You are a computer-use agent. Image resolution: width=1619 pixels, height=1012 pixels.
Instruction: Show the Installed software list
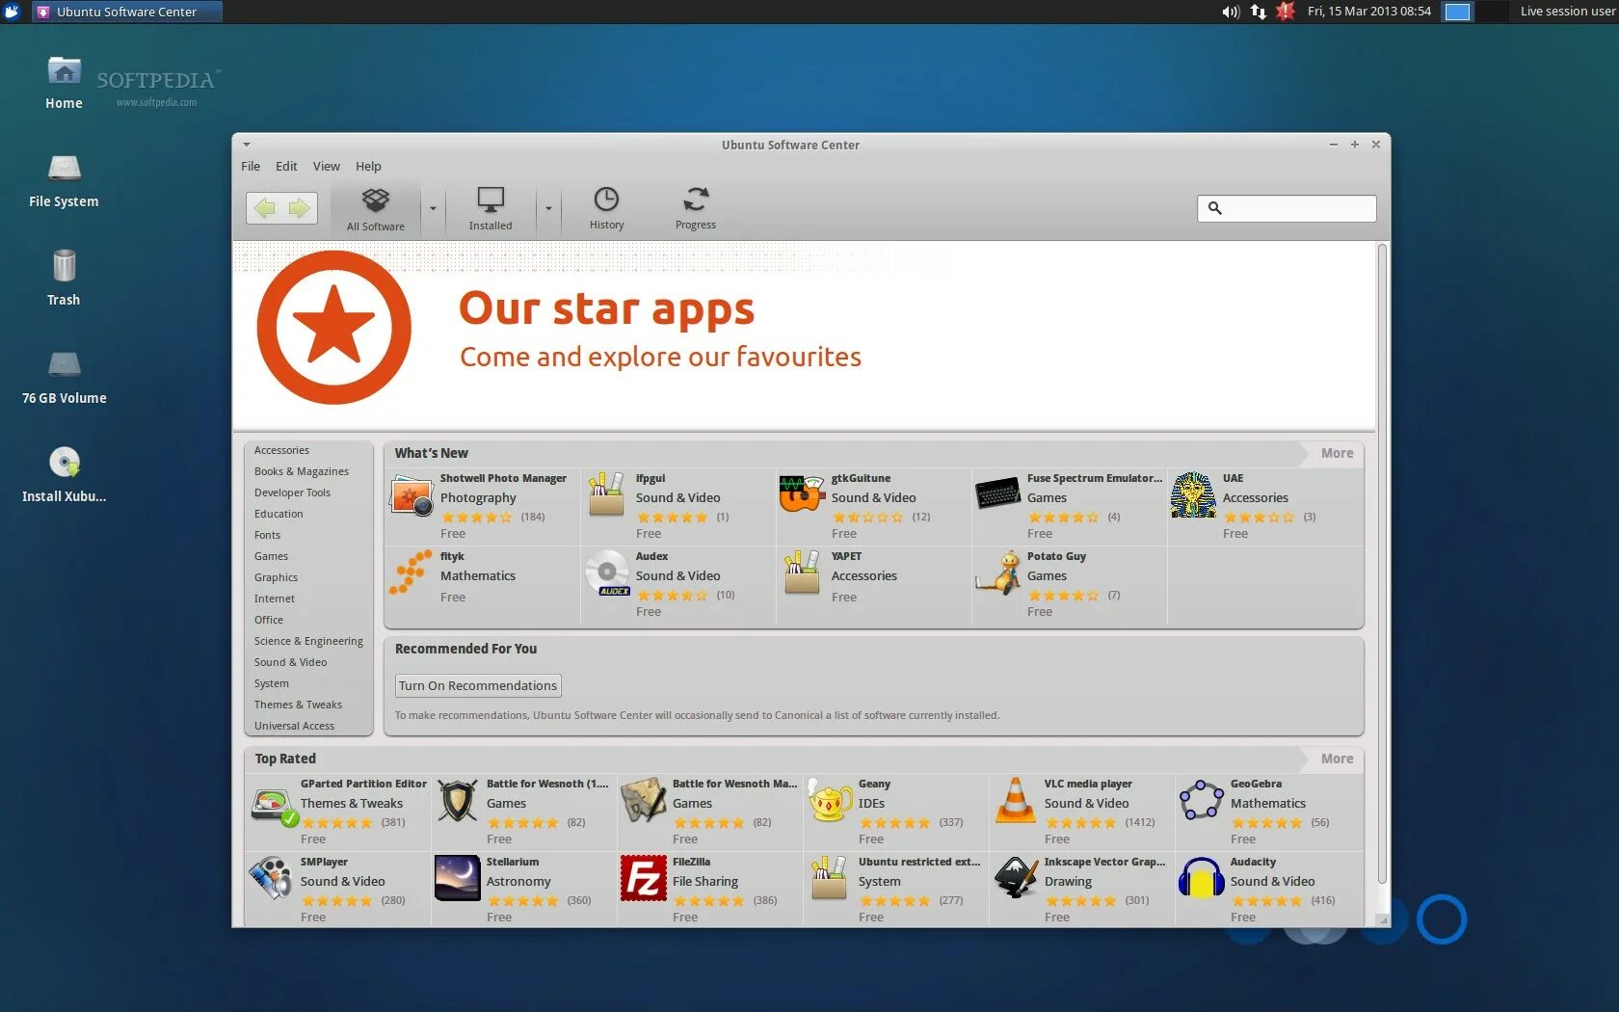(491, 209)
